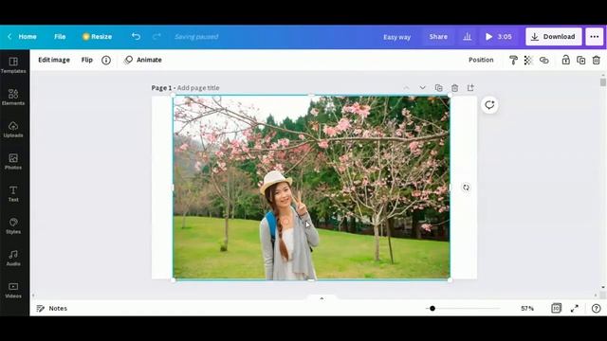Open the Templates sidebar panel

tap(13, 65)
